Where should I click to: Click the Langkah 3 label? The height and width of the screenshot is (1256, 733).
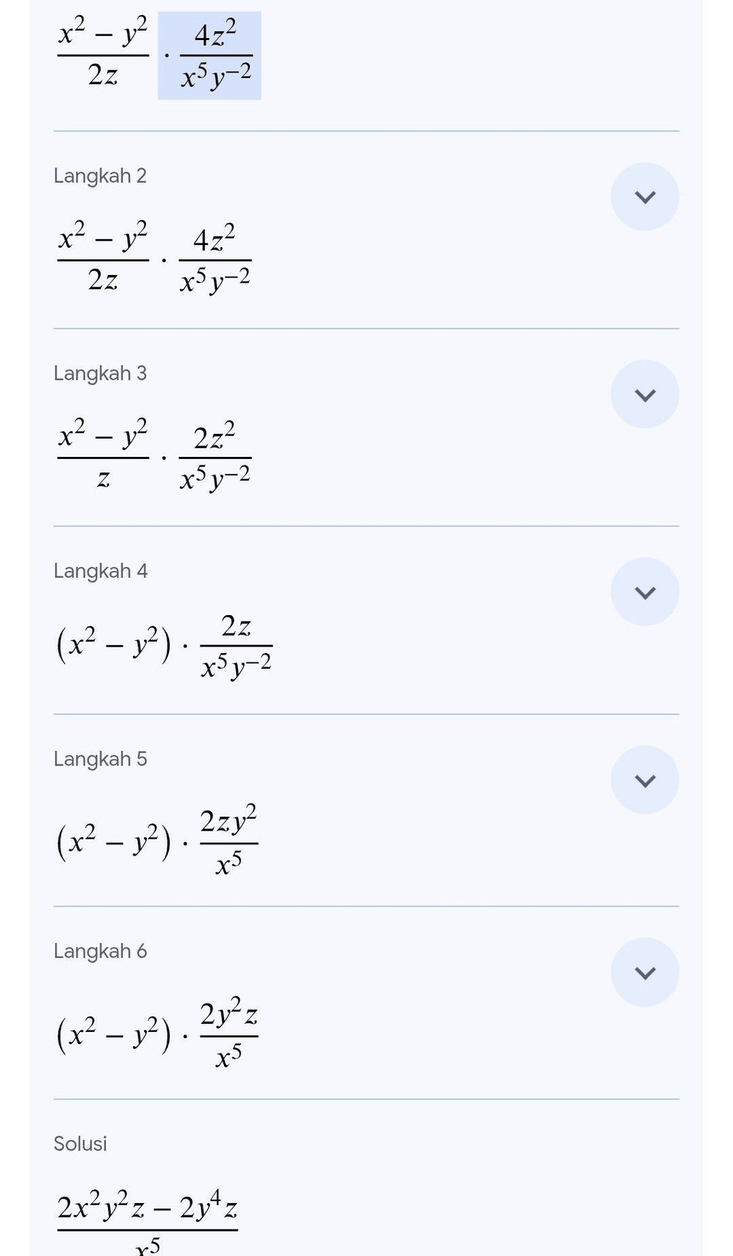click(x=100, y=374)
